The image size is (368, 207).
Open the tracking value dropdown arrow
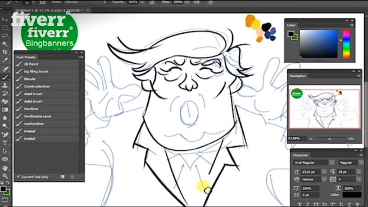click(x=359, y=179)
